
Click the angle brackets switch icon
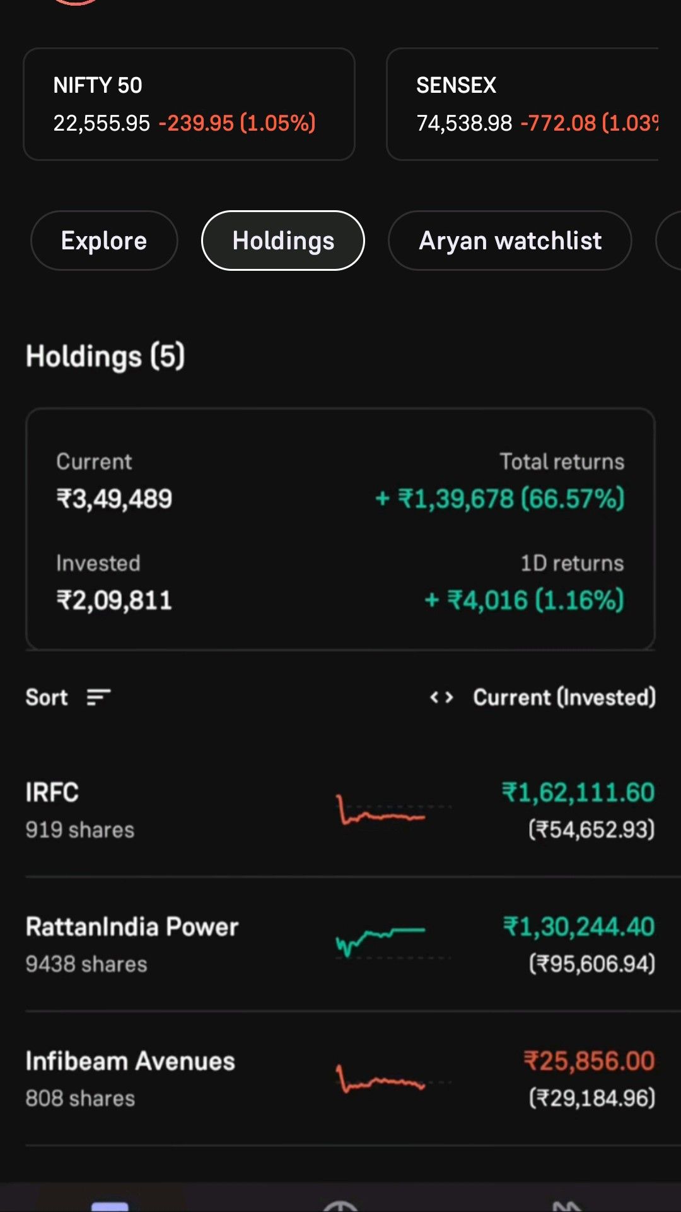tap(441, 698)
